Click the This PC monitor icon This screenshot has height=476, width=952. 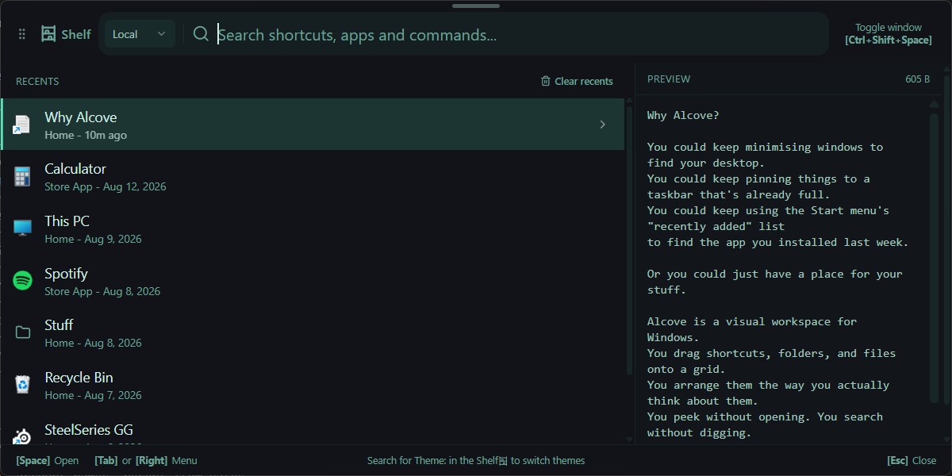pos(22,228)
